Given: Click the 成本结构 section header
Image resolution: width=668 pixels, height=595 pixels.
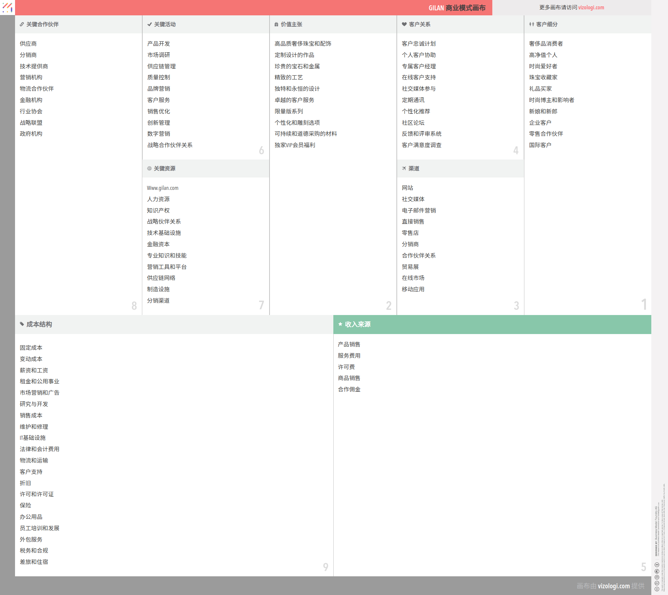Looking at the screenshot, I should click(39, 324).
